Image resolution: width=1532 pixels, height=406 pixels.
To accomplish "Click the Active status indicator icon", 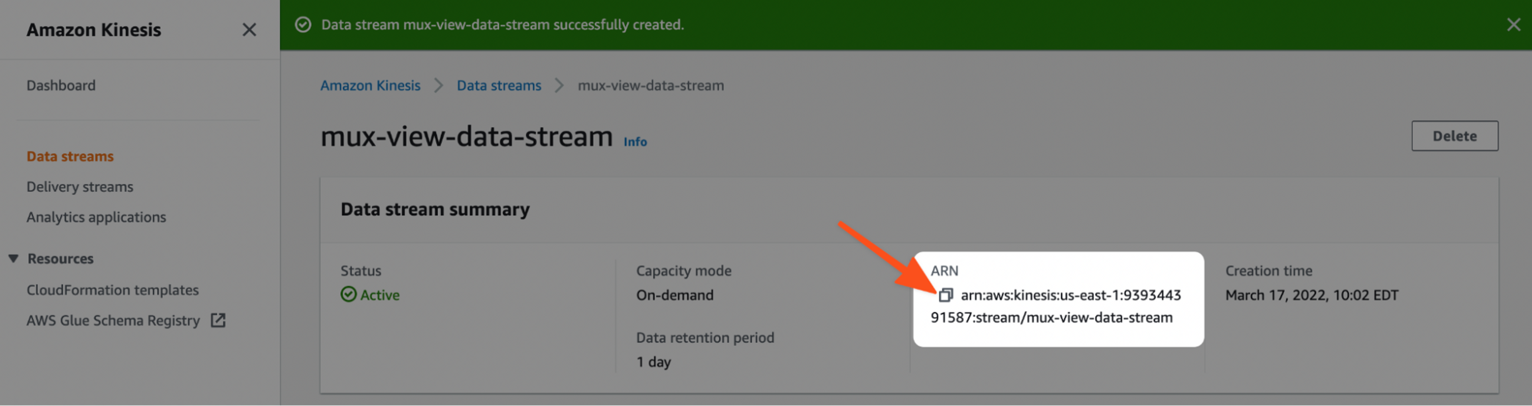I will (x=349, y=294).
